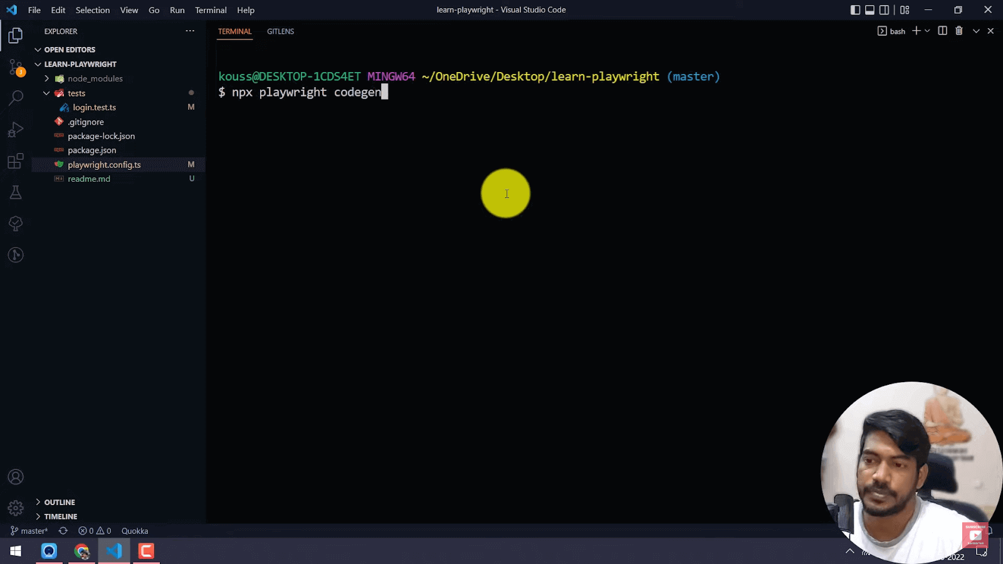Select the Search icon in the activity bar

(15, 98)
